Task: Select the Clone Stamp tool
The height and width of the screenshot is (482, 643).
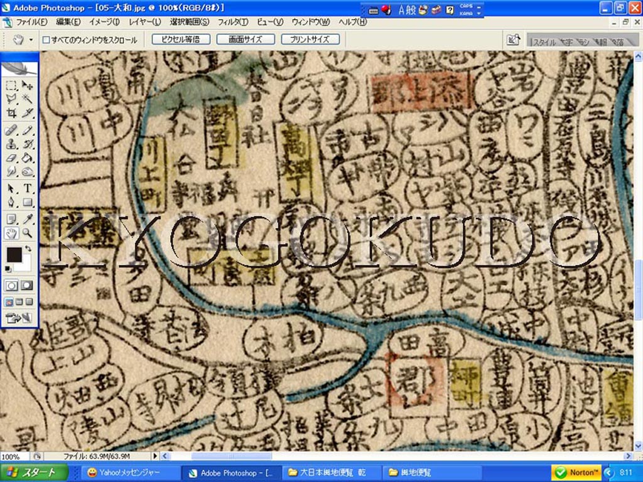Action: (x=11, y=144)
